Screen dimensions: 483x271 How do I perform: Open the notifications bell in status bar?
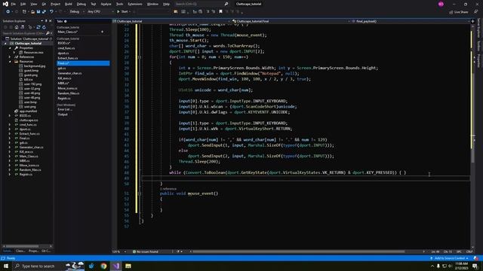coord(476,258)
